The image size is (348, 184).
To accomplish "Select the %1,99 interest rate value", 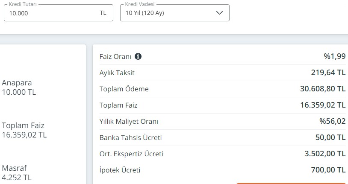I will point(335,56).
